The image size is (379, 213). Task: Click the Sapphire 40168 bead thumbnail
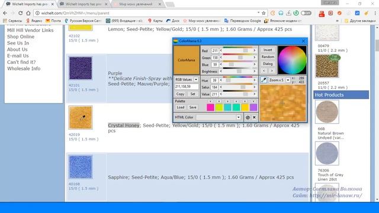pyautogui.click(x=81, y=167)
